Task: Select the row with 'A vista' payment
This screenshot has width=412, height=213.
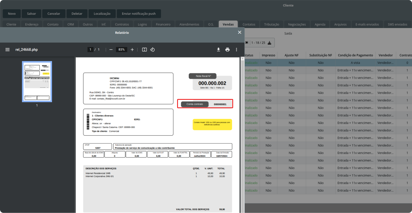Action: [x=328, y=63]
